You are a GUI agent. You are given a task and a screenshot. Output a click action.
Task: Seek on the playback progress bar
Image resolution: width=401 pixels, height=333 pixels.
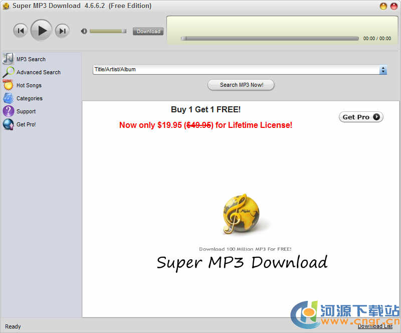tap(270, 39)
